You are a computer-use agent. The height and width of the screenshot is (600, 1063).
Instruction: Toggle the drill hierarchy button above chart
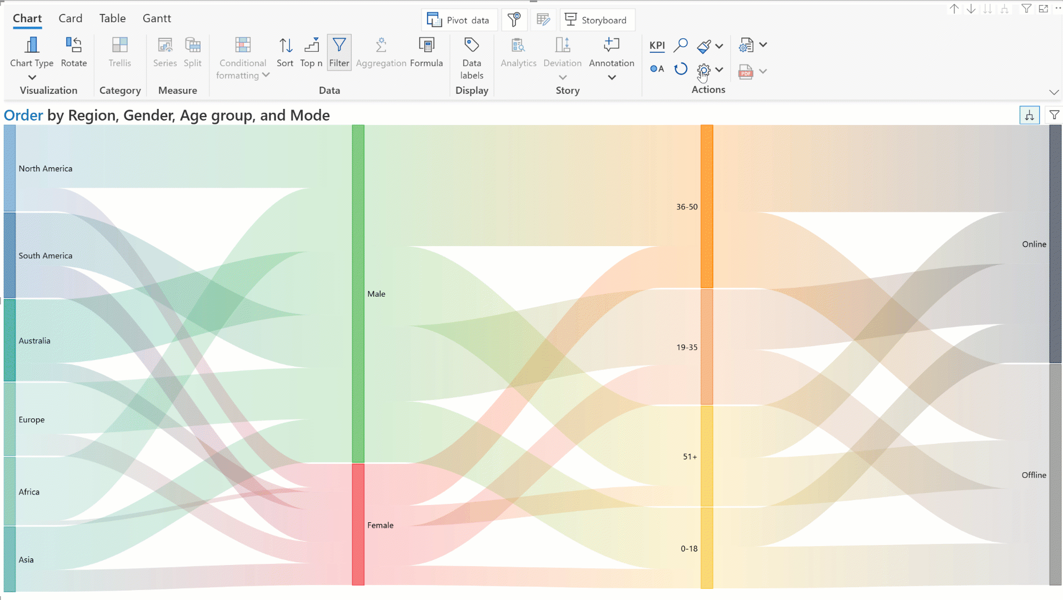1029,115
